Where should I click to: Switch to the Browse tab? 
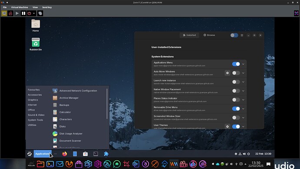pyautogui.click(x=209, y=35)
